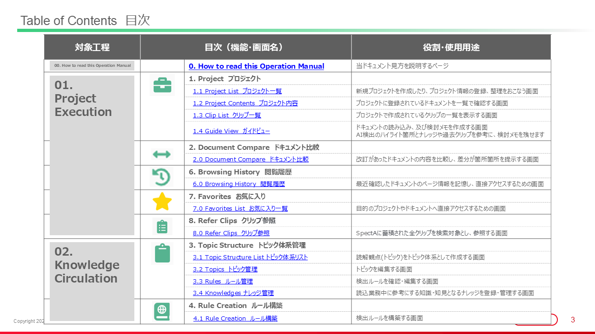This screenshot has width=595, height=334.
Task: Click the green briefcase Project icon
Action: 162,85
